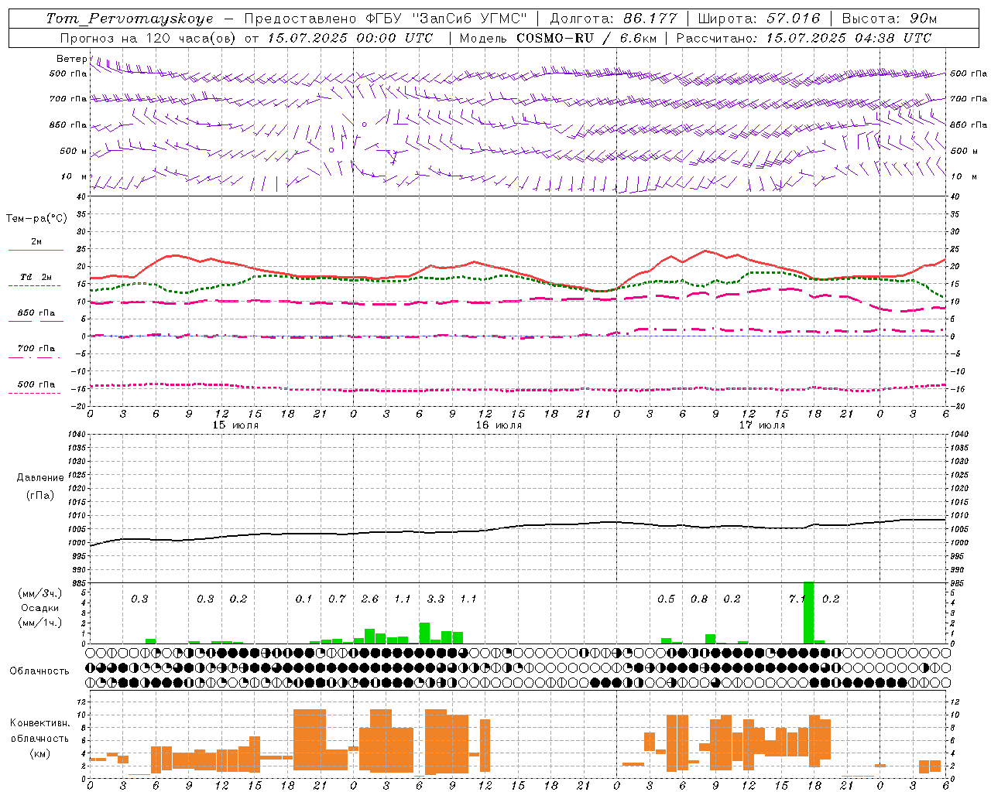Screen dimensions: 991x792
Task: Click the '15 июля' date label
Action: tap(235, 425)
